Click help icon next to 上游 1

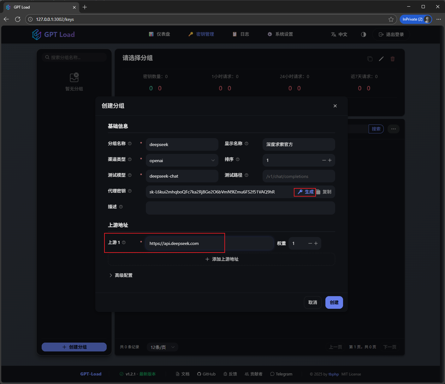point(124,242)
